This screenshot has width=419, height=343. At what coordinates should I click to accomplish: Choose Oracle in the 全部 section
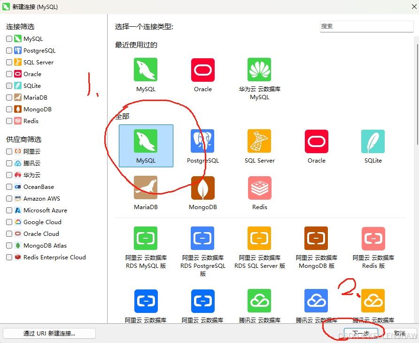tap(317, 141)
